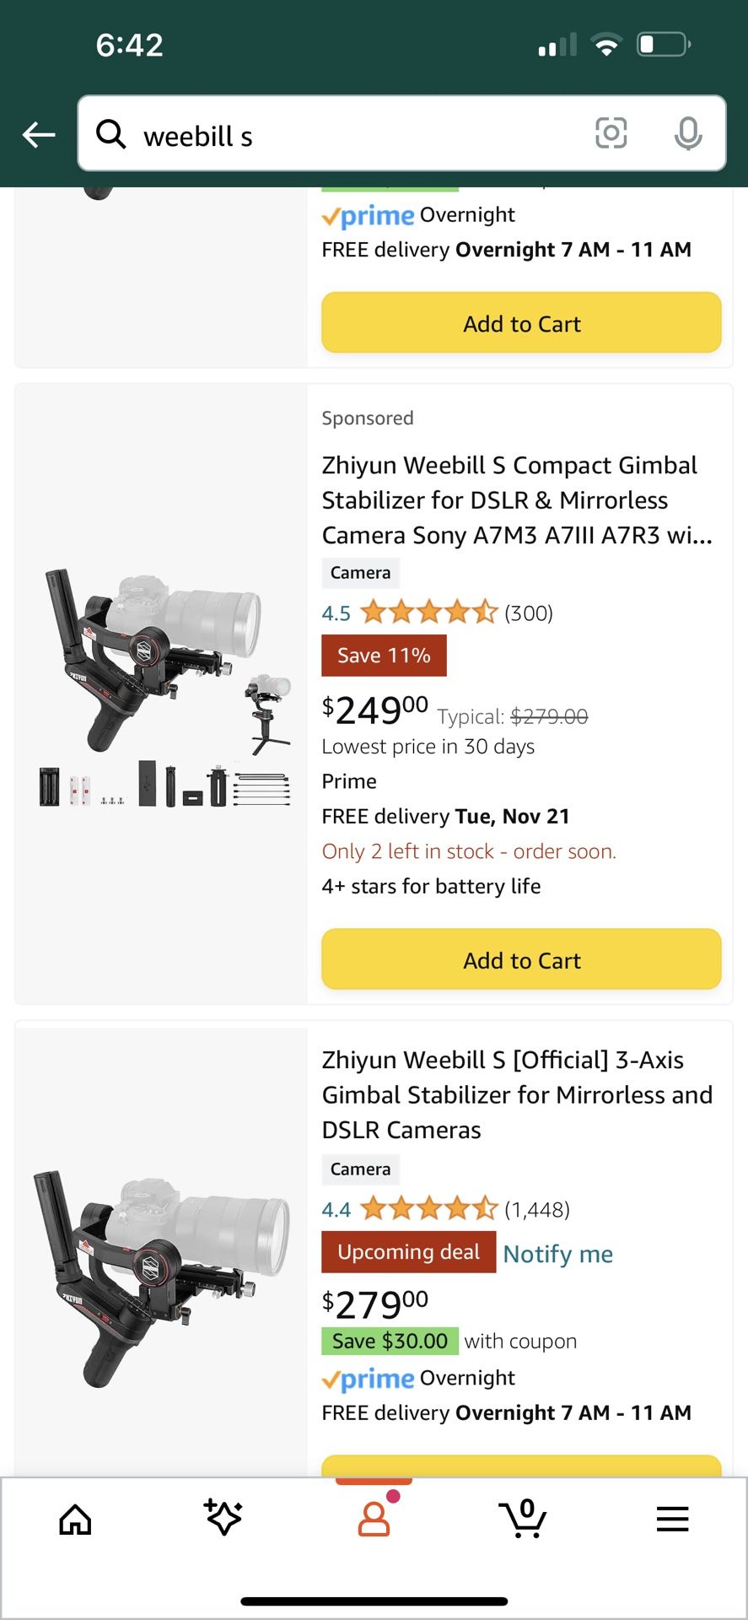This screenshot has width=748, height=1620.
Task: Open the 4.5 star rating (300) reviews
Action: (436, 613)
